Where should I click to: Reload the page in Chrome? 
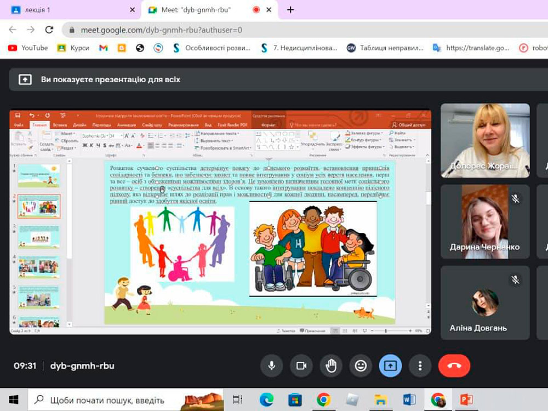coord(49,30)
